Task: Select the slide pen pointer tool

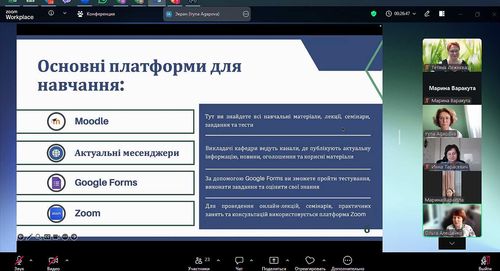Action: pos(29,237)
